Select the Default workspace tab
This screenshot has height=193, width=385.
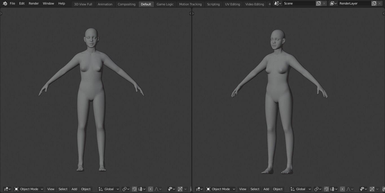[146, 4]
